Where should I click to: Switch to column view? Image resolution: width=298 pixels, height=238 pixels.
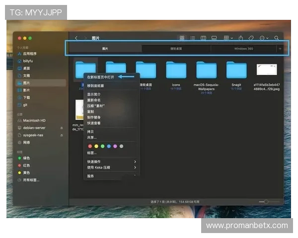[x=203, y=38]
